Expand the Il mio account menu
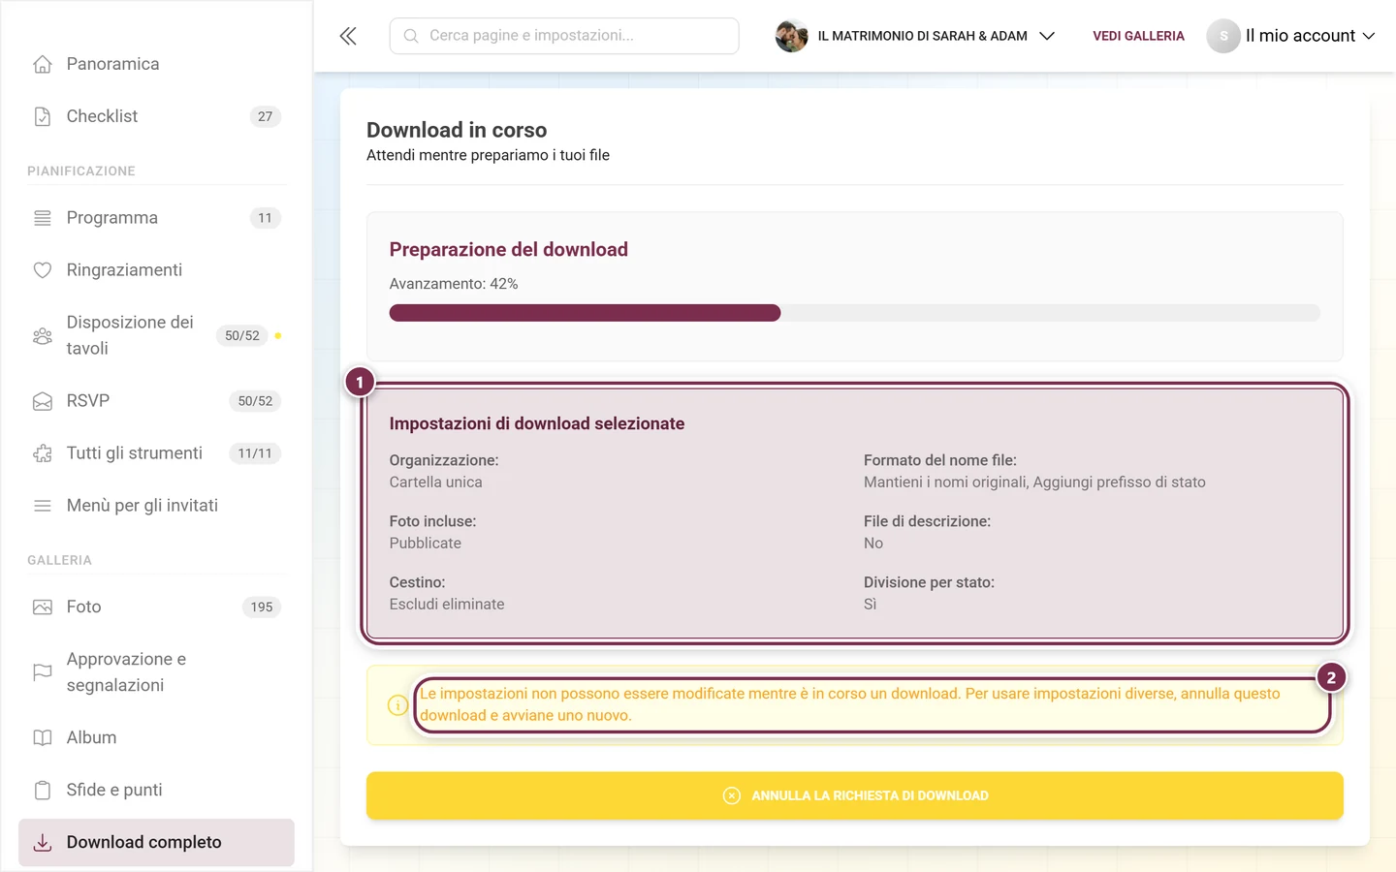1396x872 pixels. (x=1310, y=36)
